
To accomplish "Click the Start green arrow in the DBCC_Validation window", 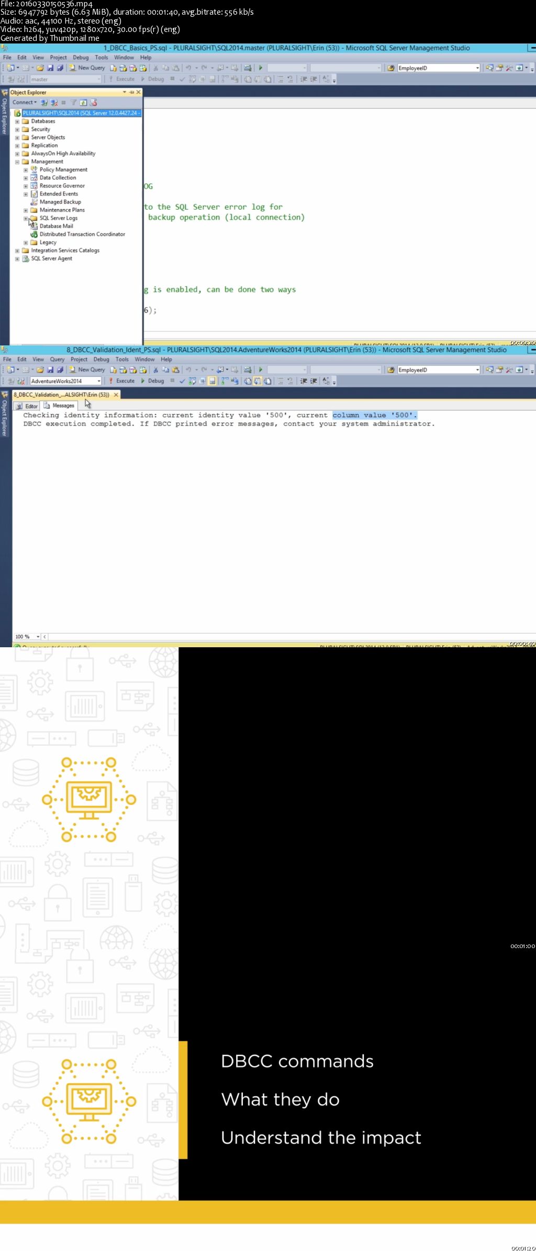I will [x=261, y=370].
